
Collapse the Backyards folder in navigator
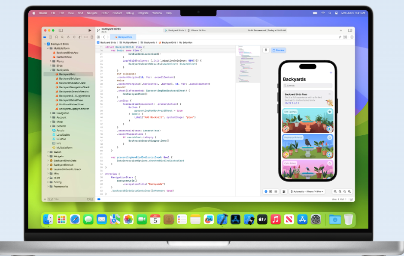pos(51,70)
